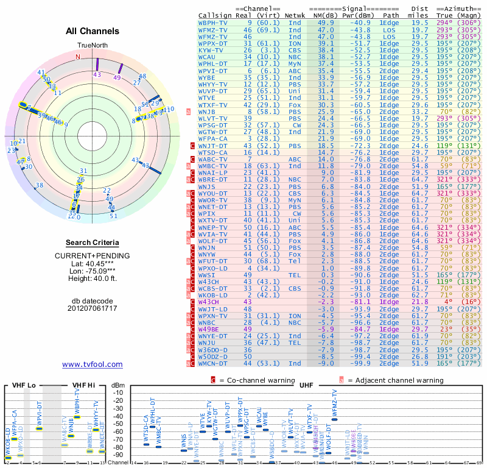487x468 pixels.
Task: Click the 'CURRENT+PENDING' text
Action: (93, 256)
